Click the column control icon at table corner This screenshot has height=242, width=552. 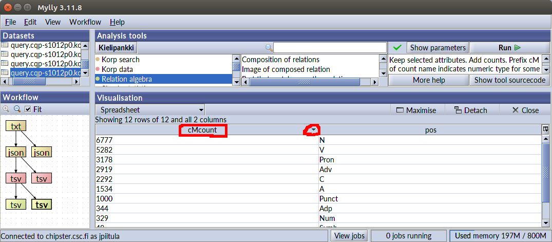[545, 129]
